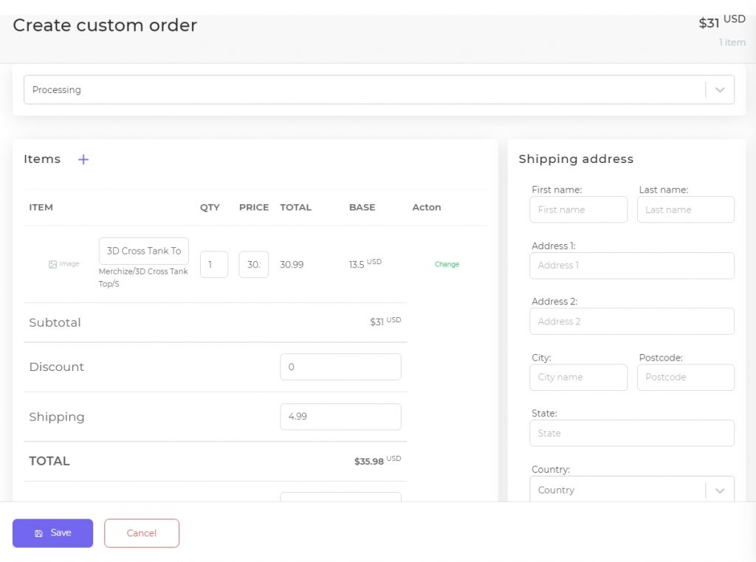Focus the Address 1 field
Viewport: 756px width, 562px height.
click(631, 266)
